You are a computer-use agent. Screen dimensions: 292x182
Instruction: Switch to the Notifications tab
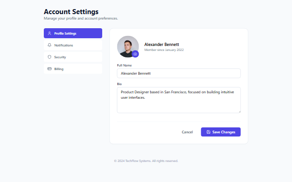pyautogui.click(x=73, y=45)
